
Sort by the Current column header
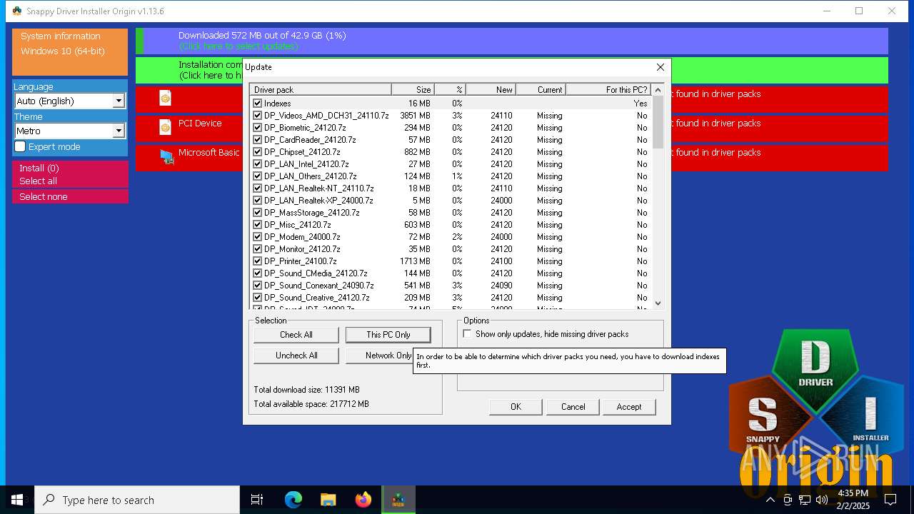[541, 90]
